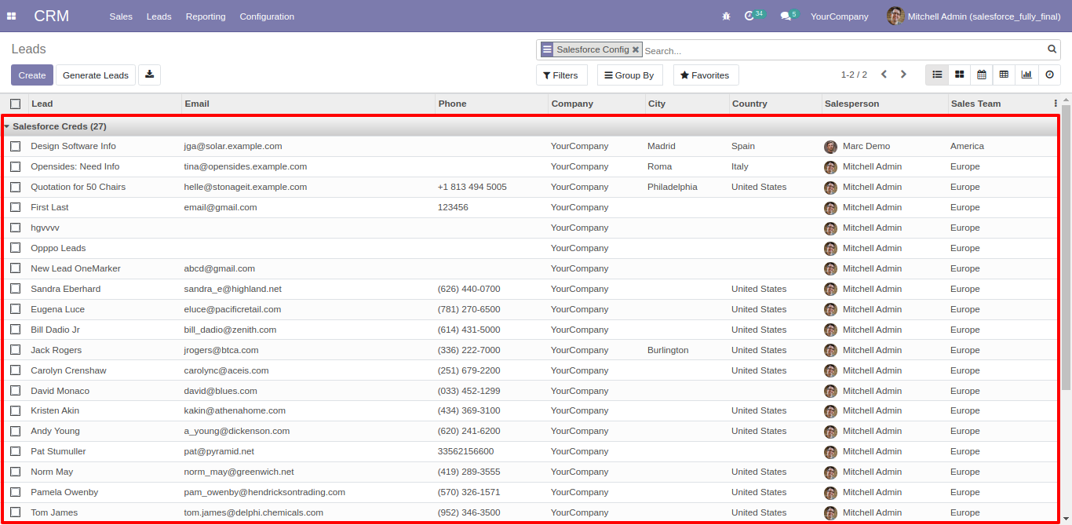The image size is (1072, 525).
Task: Click the salesperson avatar in Sandra Eberhard row
Action: tap(830, 290)
